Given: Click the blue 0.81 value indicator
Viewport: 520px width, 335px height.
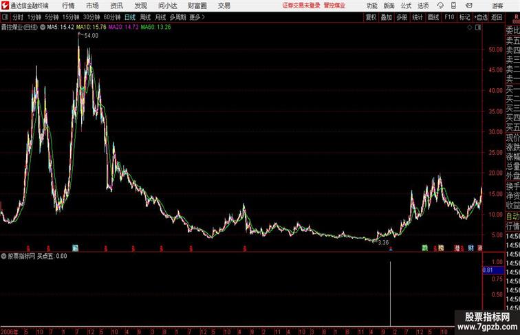Looking at the screenshot, I should pos(493,270).
